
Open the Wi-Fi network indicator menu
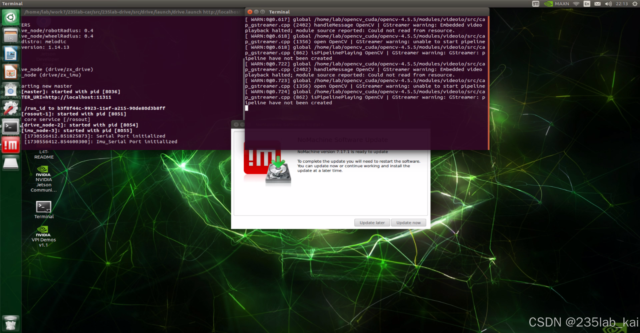point(576,4)
